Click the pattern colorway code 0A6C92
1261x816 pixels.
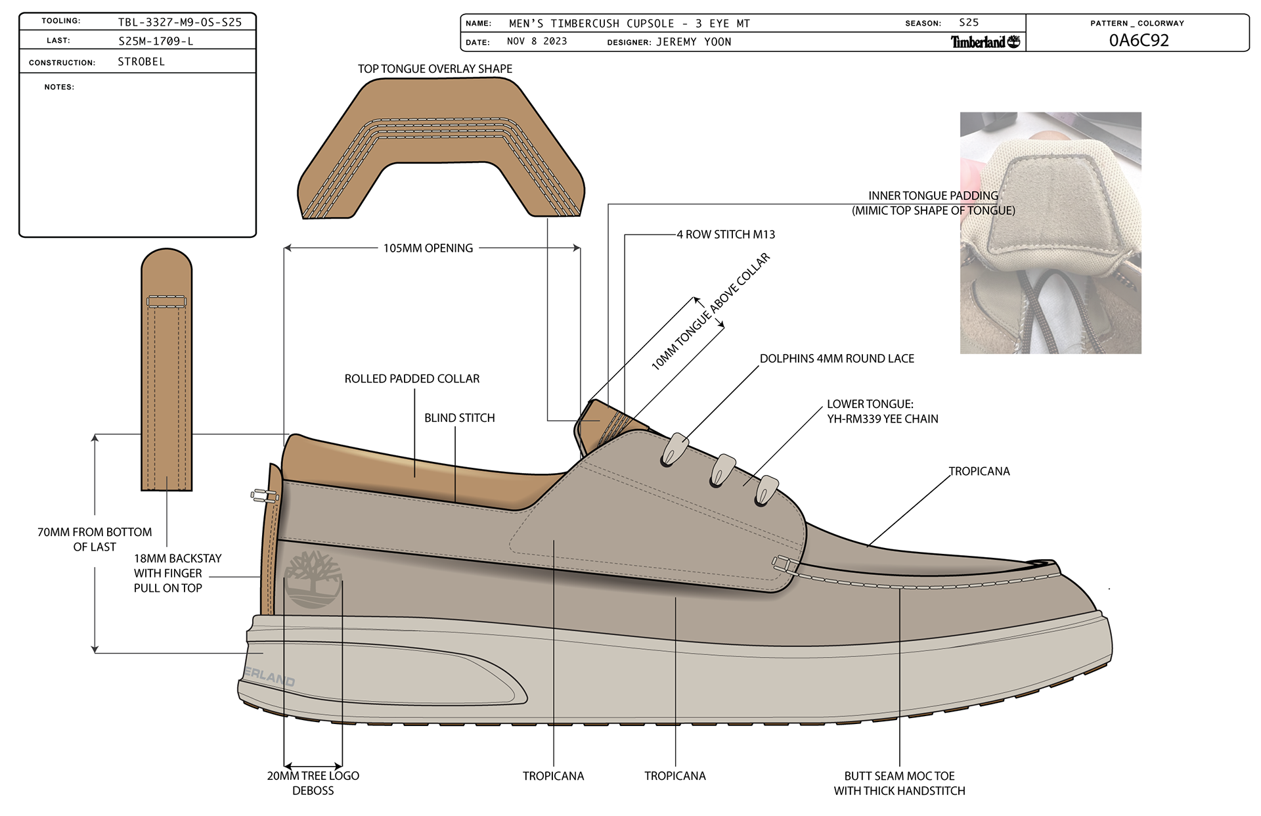click(1139, 41)
